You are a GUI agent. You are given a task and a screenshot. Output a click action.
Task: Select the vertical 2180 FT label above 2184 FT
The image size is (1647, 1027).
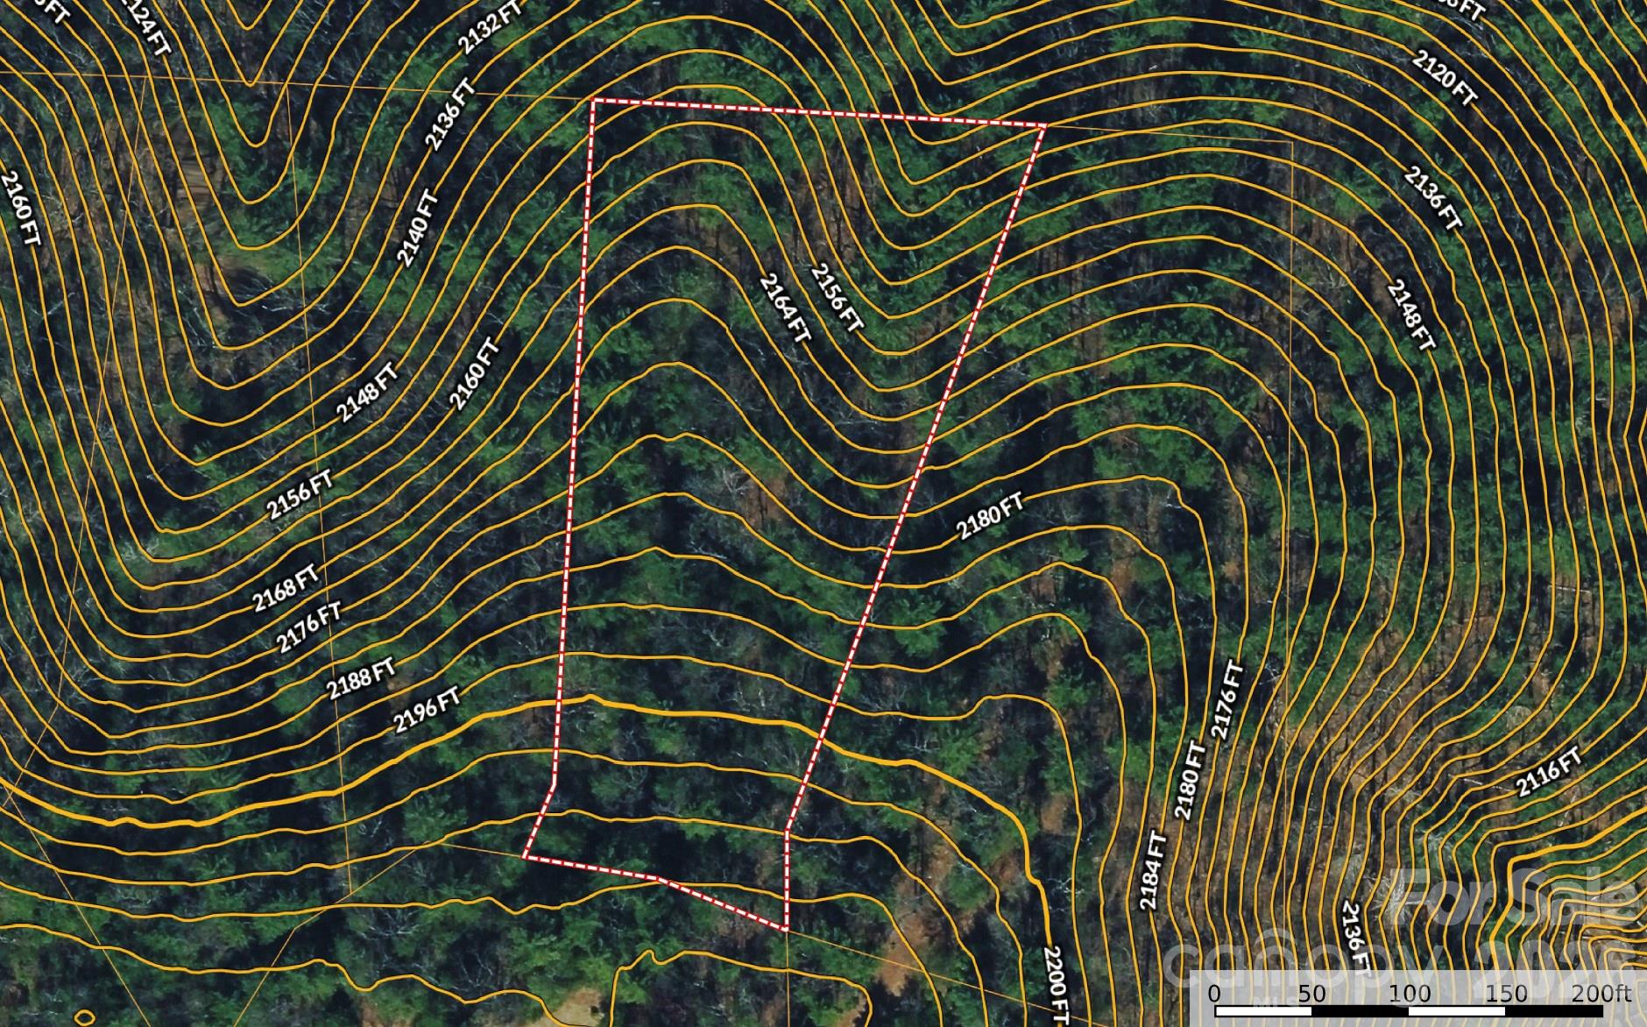[x=1190, y=781]
